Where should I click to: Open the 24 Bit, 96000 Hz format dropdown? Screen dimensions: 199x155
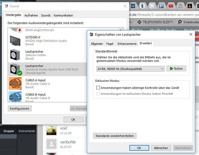[130, 69]
